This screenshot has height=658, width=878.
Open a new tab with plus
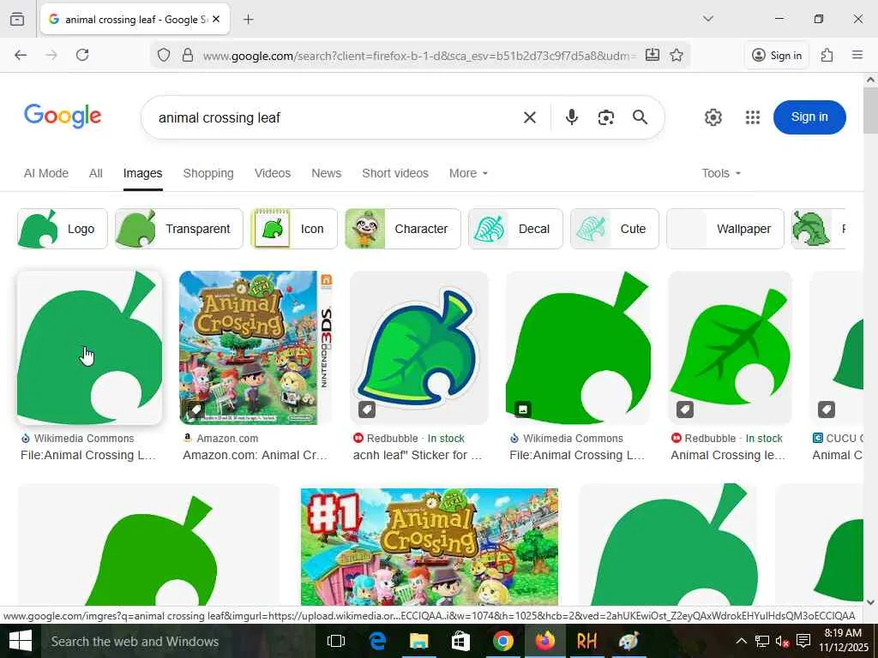[x=248, y=20]
